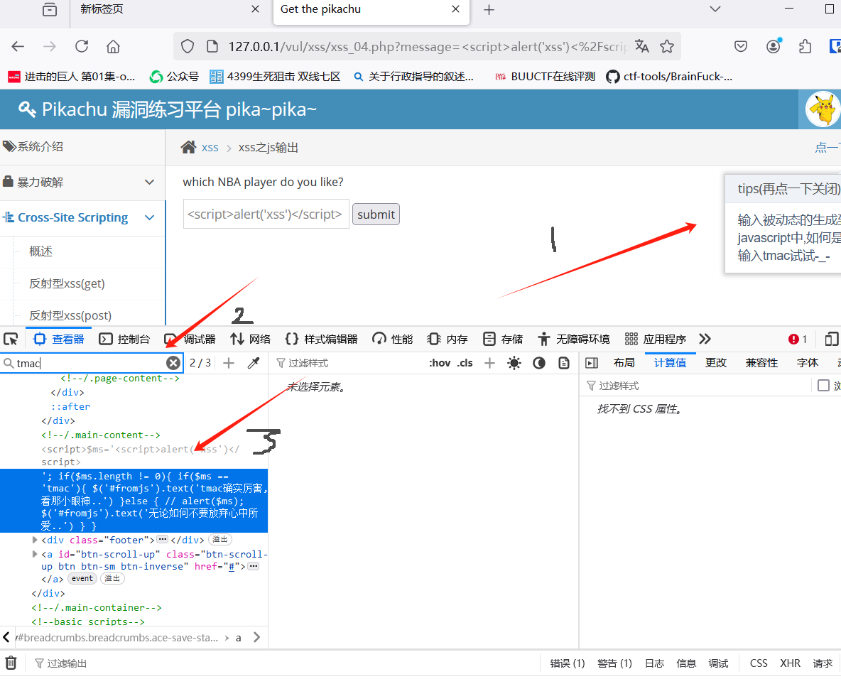Screen dimensions: 841x679
Task: Bookmark this page with the star
Action: pyautogui.click(x=667, y=47)
